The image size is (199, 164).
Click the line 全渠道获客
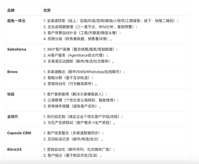click(x=111, y=21)
